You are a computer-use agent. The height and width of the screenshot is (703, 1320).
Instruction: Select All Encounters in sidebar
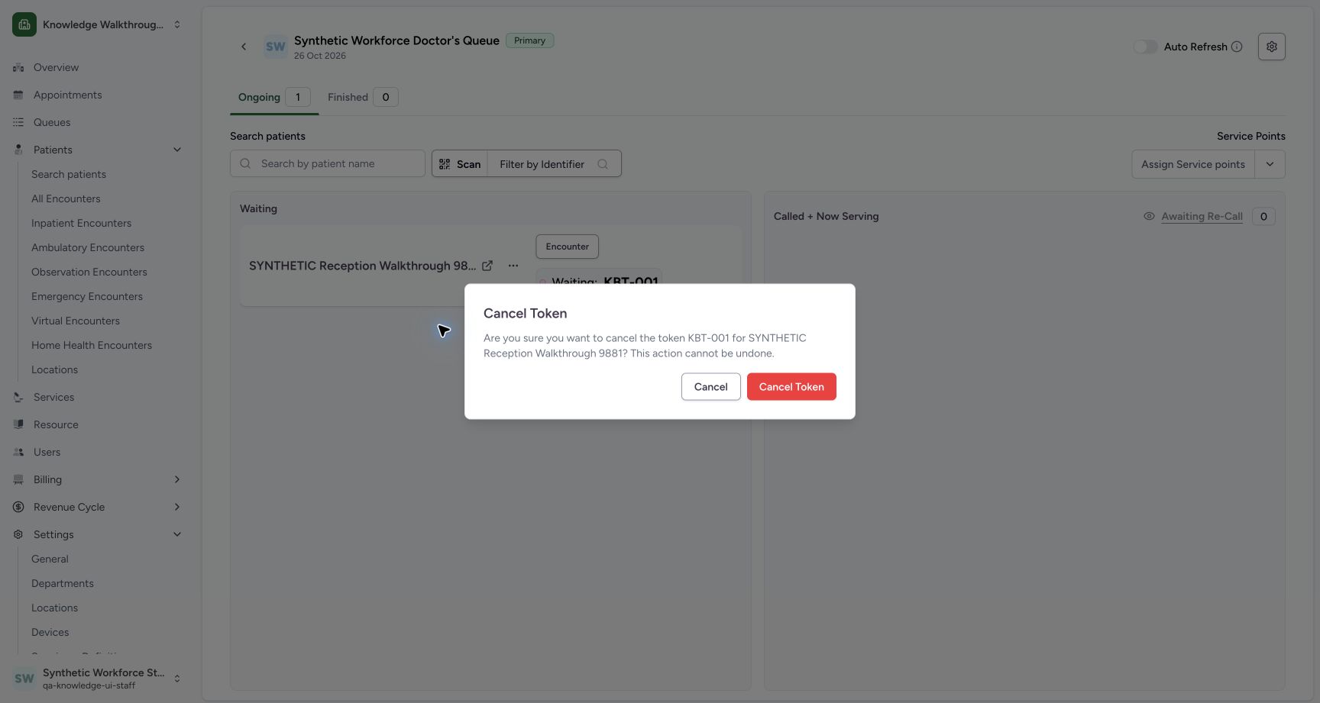click(x=66, y=198)
